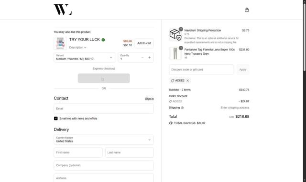Open the shopping bag cart icon
Image resolution: width=306 pixels, height=182 pixels.
click(x=247, y=10)
